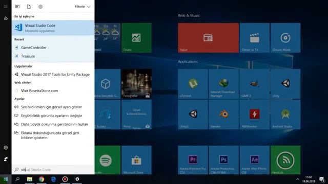Click the Windows Start button
The height and width of the screenshot is (184, 328).
(x=6, y=179)
